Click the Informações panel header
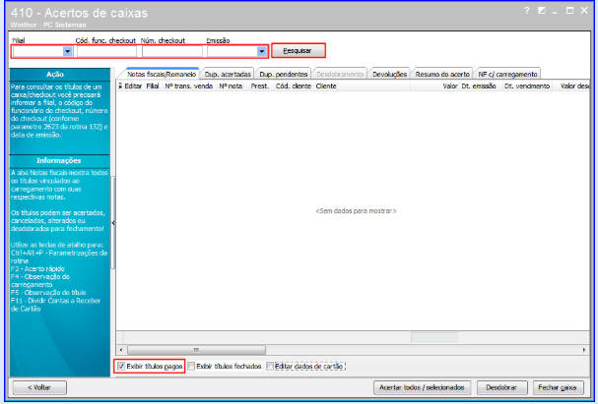The height and width of the screenshot is (404, 598). click(x=59, y=160)
